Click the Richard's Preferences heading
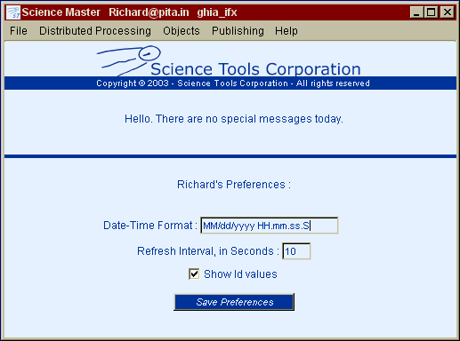460x341 pixels. (x=234, y=185)
